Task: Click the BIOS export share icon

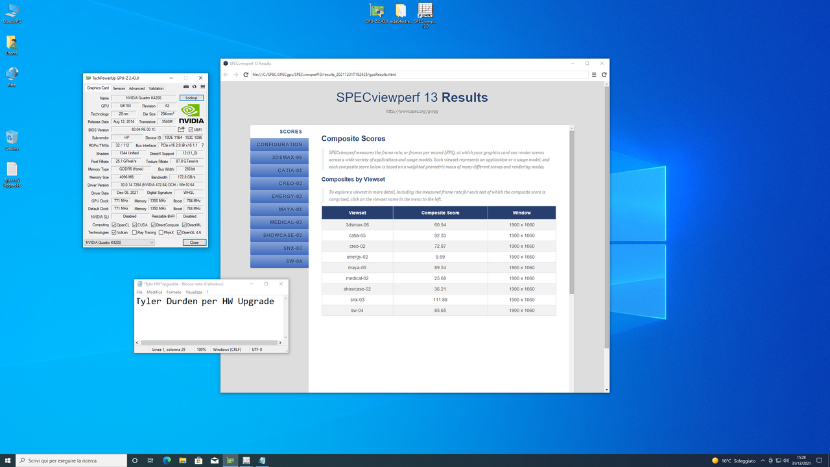Action: coord(182,130)
